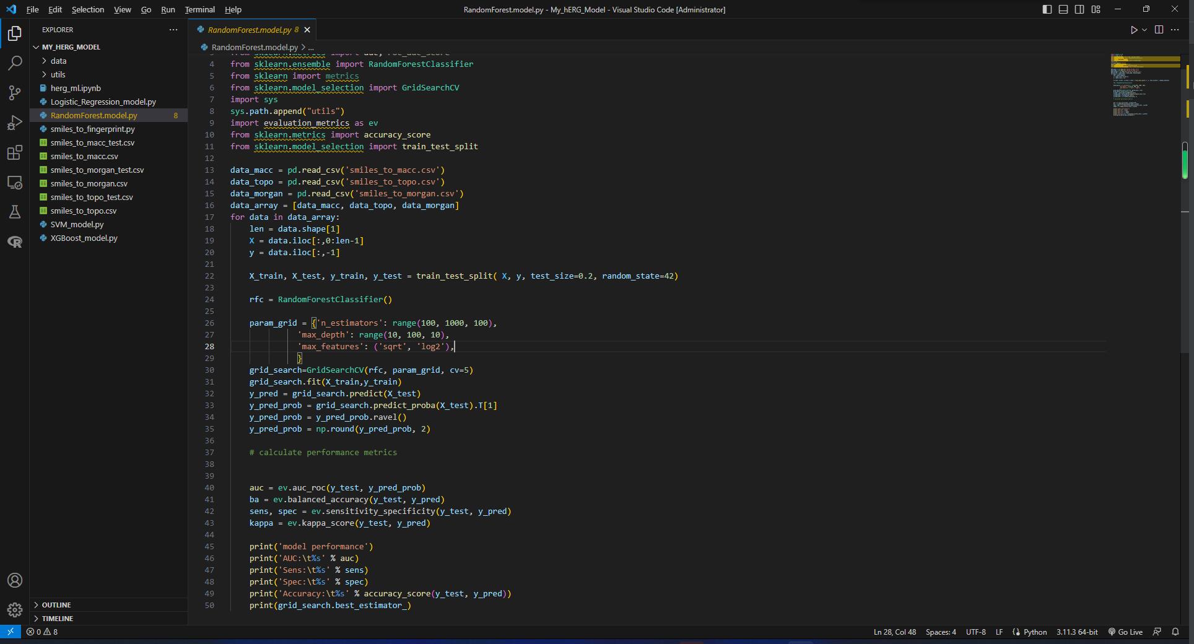Open the Search view in activity bar

click(15, 63)
